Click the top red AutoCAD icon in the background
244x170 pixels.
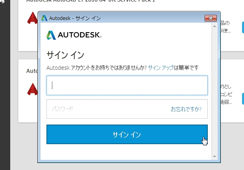[32, 18]
